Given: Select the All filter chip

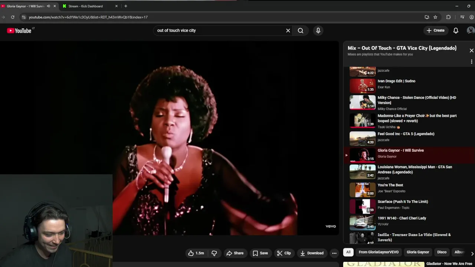Looking at the screenshot, I should click(x=348, y=252).
